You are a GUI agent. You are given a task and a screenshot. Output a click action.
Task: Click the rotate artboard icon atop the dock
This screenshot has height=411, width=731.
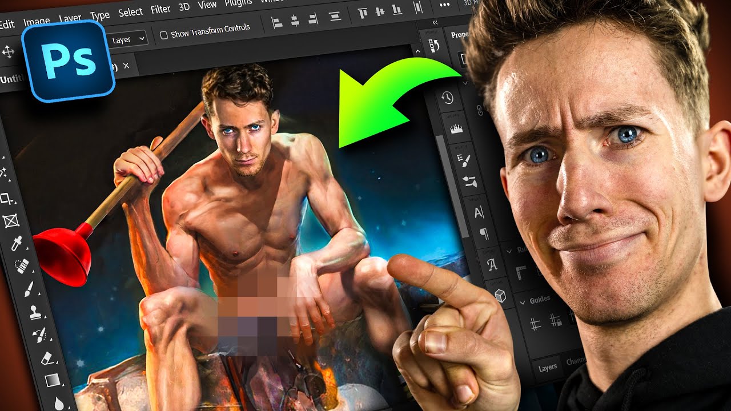click(433, 46)
